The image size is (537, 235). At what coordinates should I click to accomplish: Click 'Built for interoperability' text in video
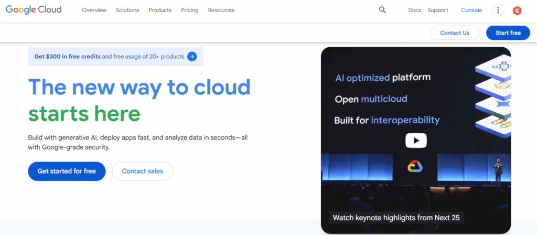pos(387,120)
